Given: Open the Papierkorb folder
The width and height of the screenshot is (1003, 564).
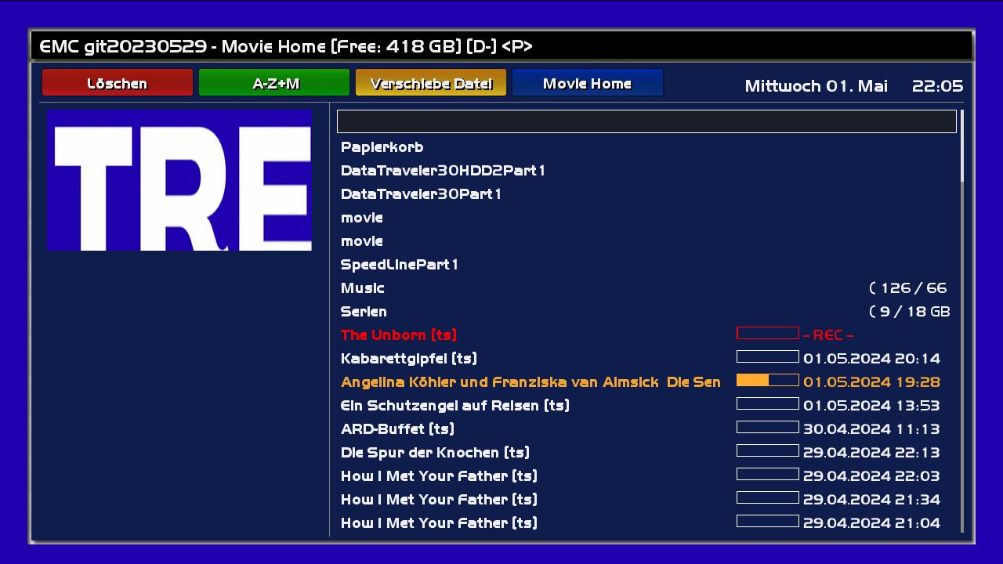Looking at the screenshot, I should (382, 147).
